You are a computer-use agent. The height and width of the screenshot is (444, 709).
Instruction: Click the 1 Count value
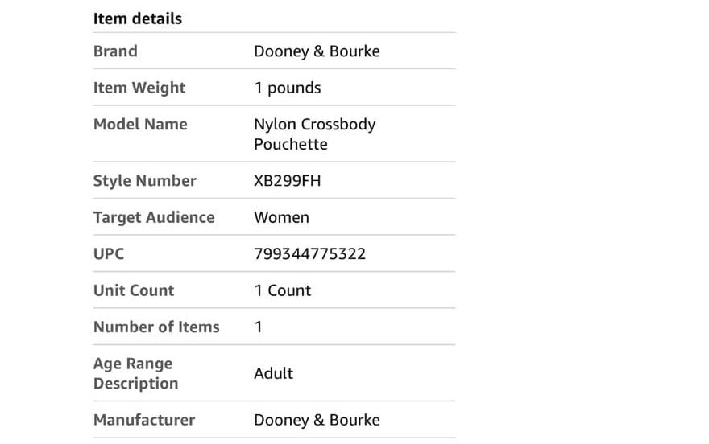(x=283, y=290)
